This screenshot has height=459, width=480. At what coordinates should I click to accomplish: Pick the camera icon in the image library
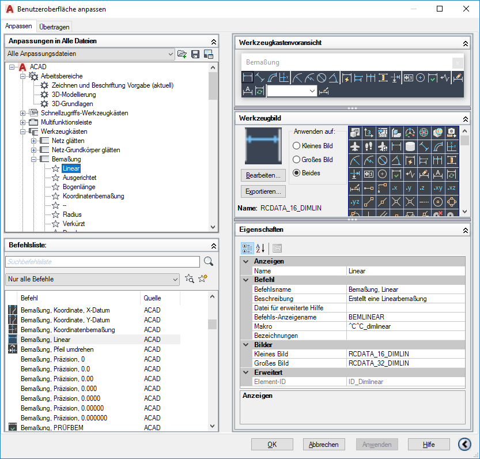(x=452, y=133)
